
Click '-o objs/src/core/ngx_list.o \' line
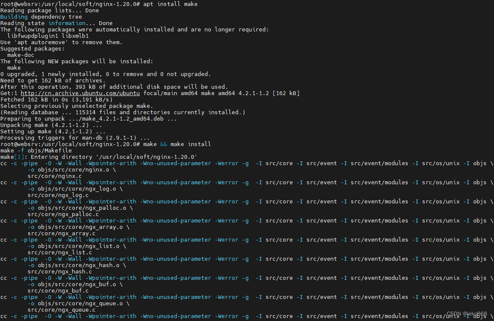[77, 246]
